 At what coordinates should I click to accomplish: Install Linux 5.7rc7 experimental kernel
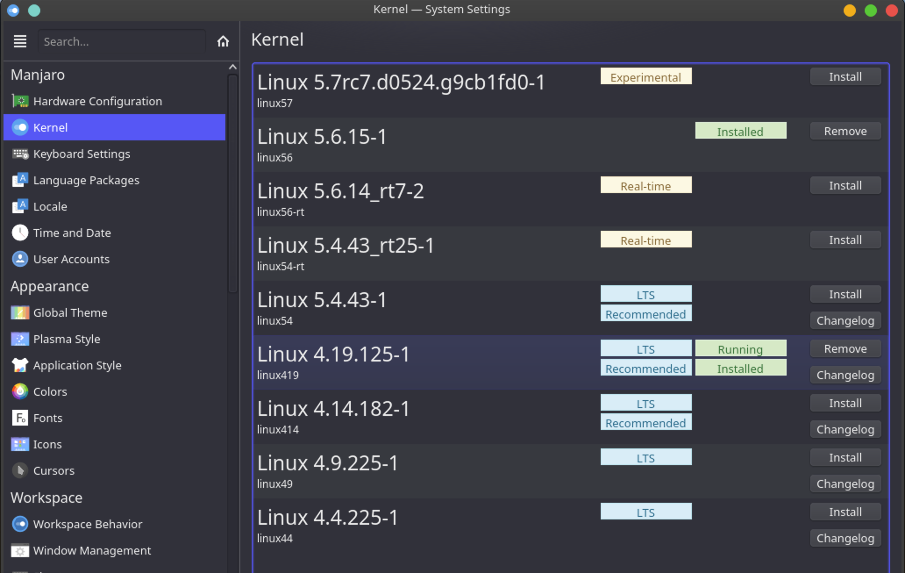845,77
